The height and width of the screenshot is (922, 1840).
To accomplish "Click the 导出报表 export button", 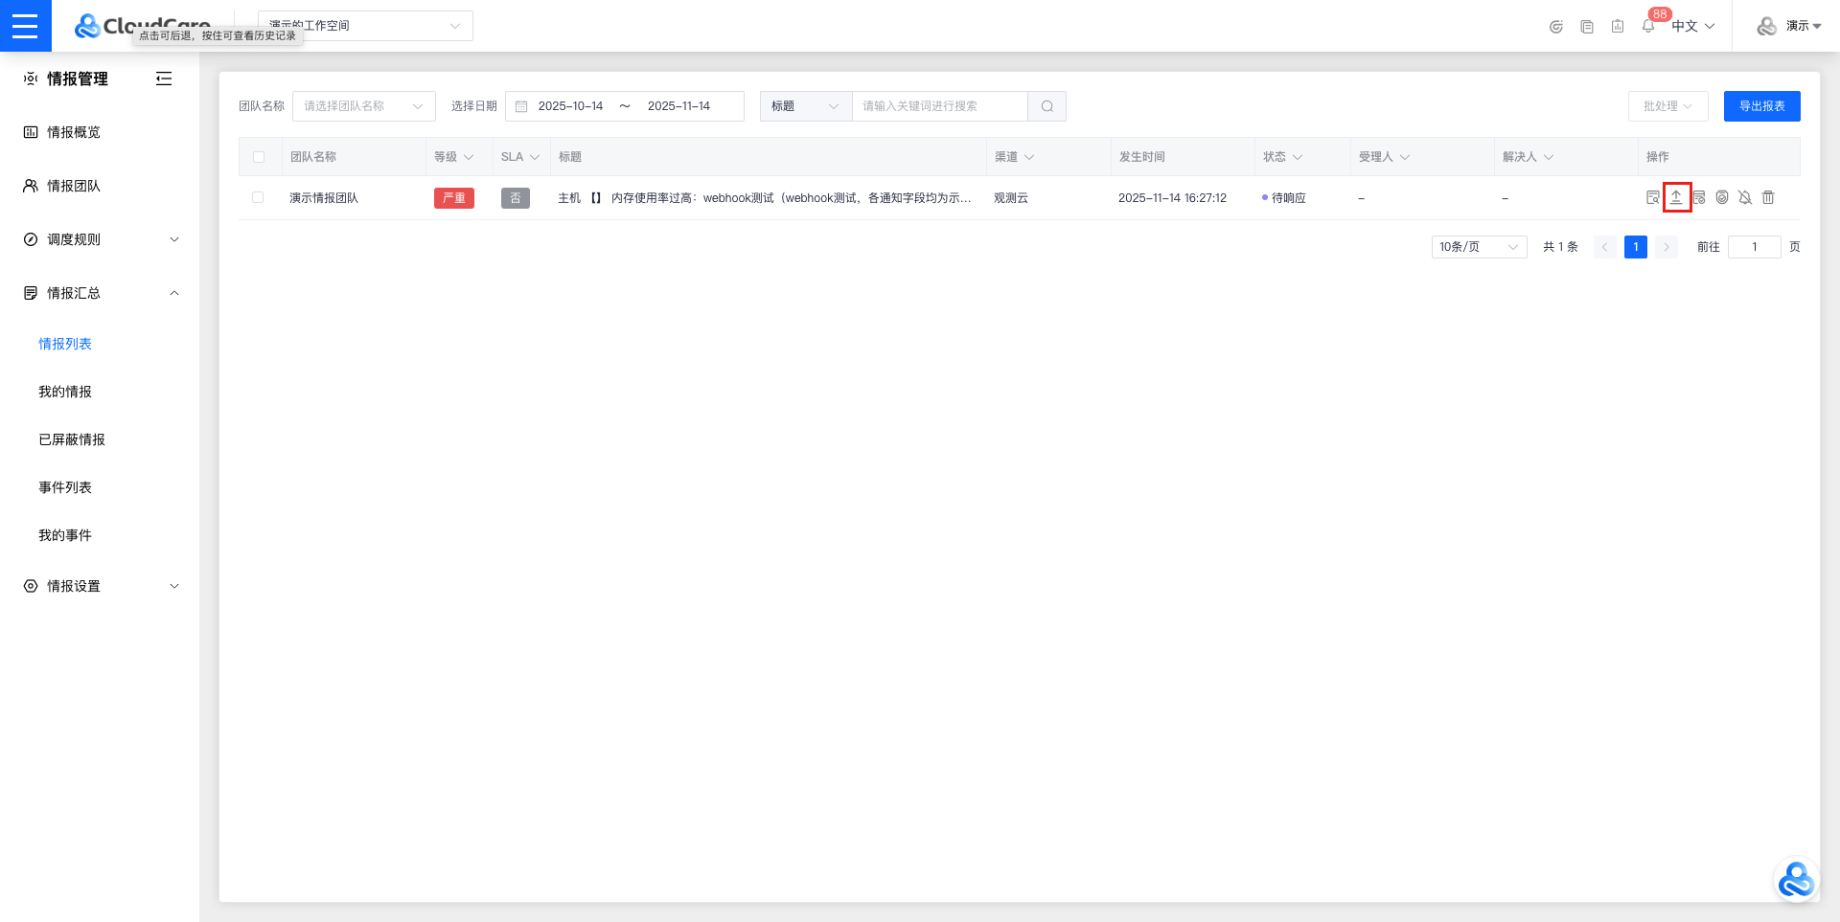I will click(1760, 106).
